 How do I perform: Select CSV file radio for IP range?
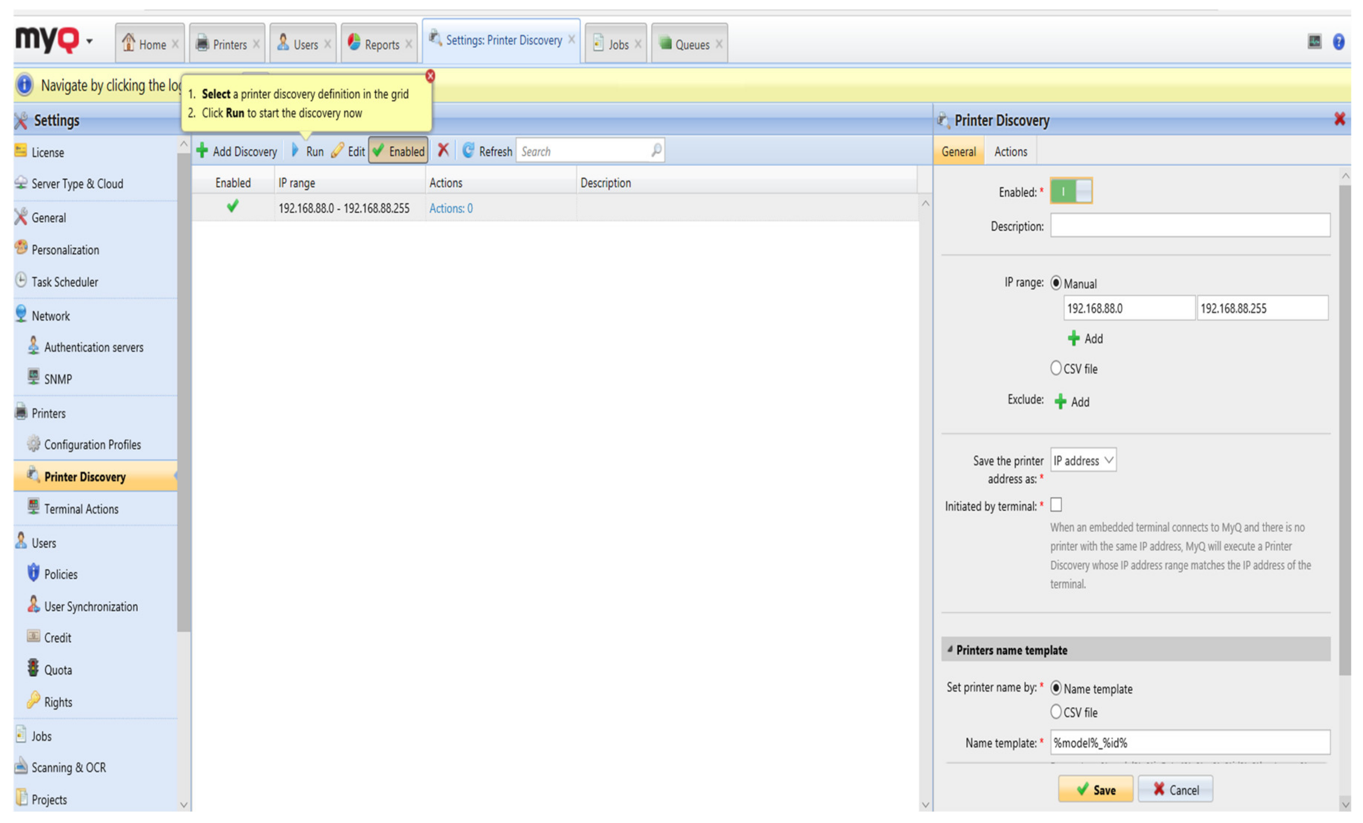[1056, 368]
